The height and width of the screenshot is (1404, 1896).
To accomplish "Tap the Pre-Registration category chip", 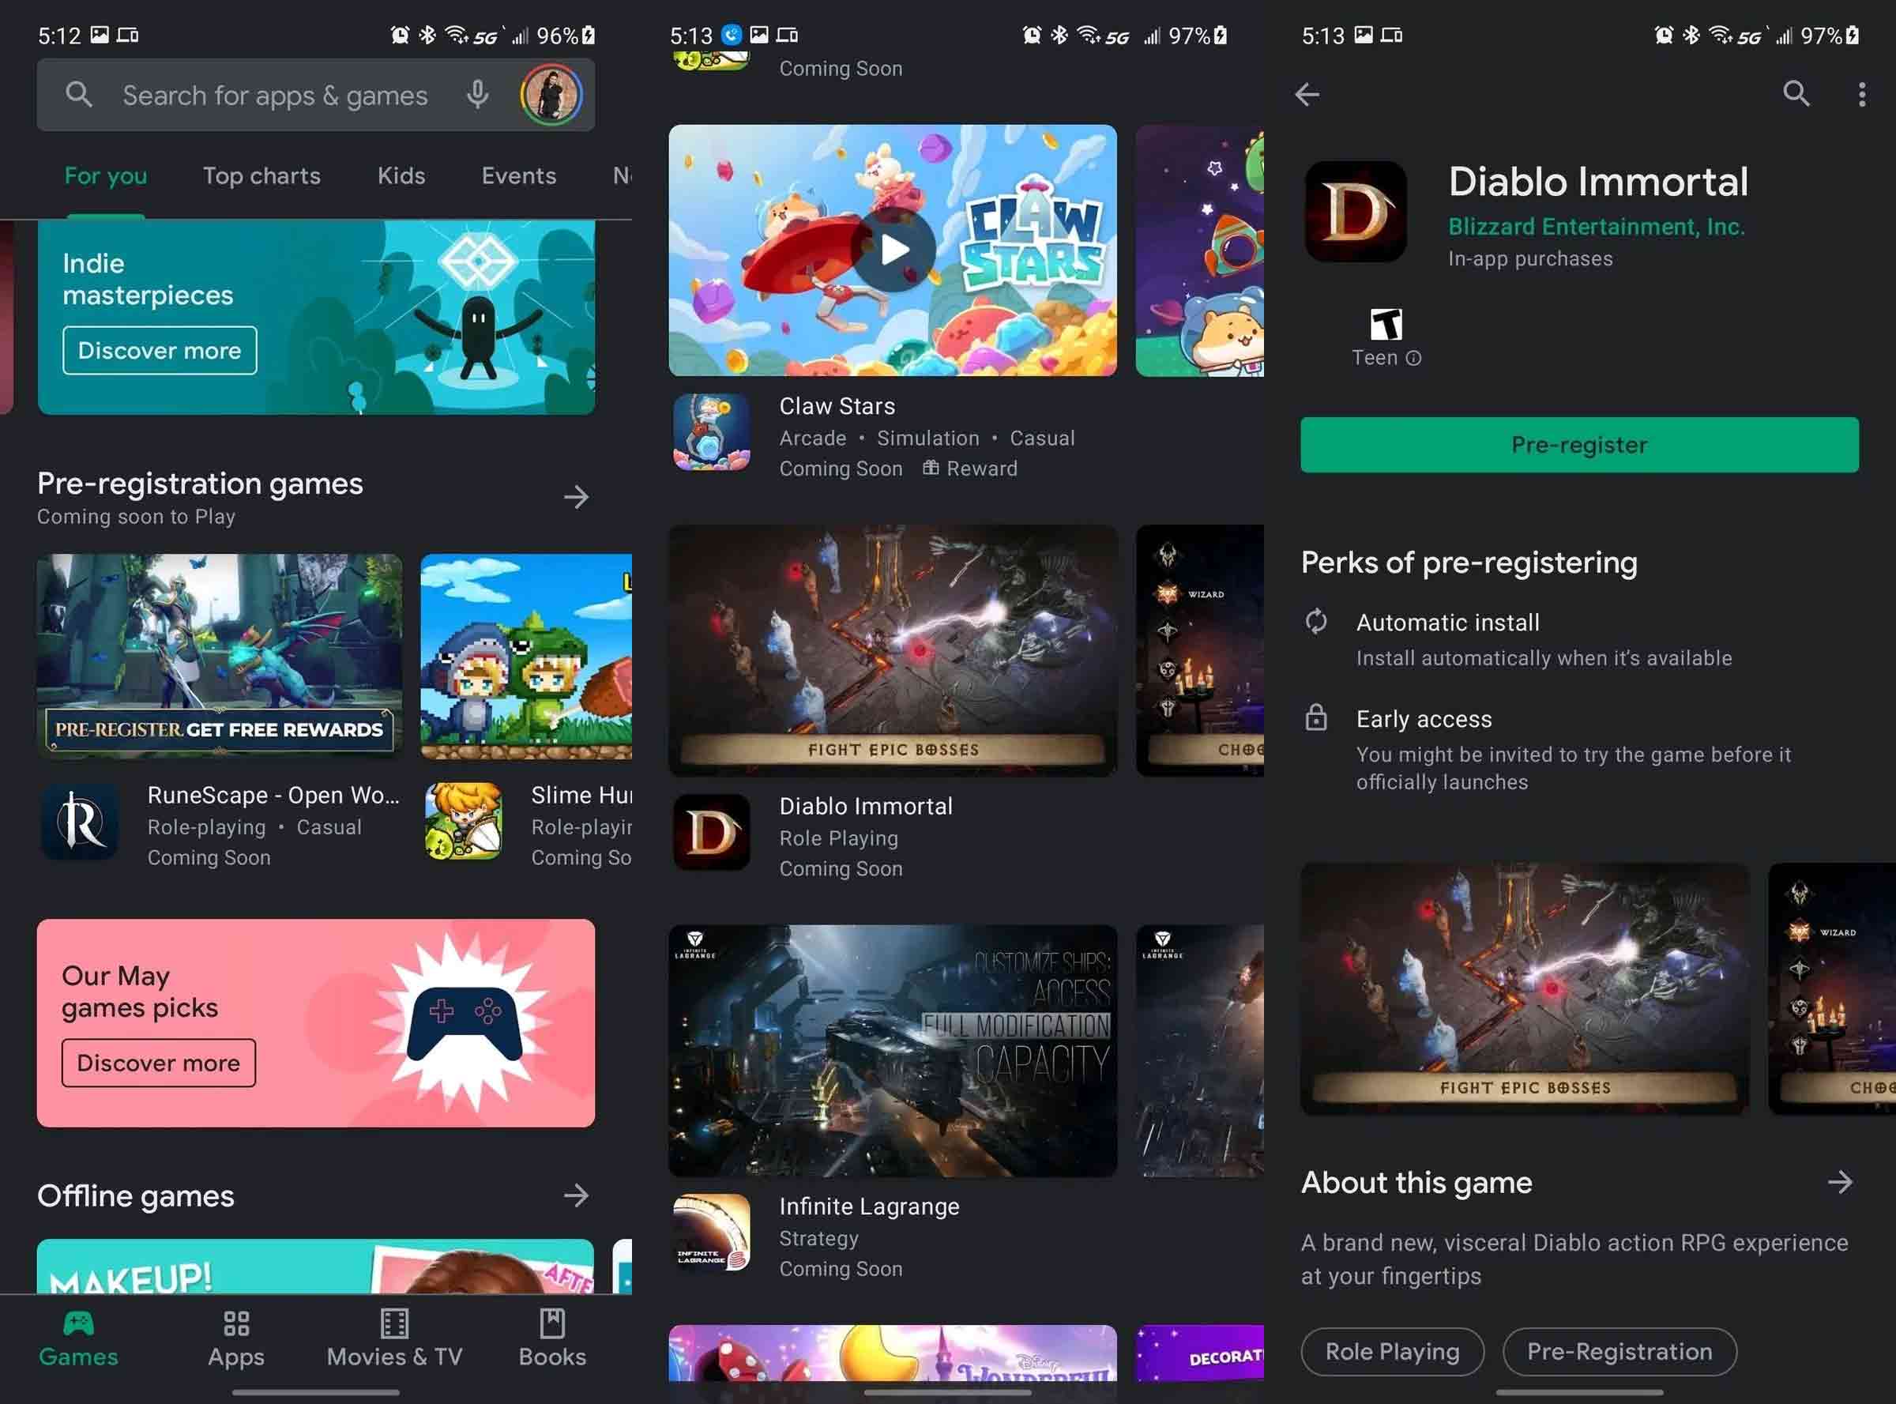I will click(x=1619, y=1352).
